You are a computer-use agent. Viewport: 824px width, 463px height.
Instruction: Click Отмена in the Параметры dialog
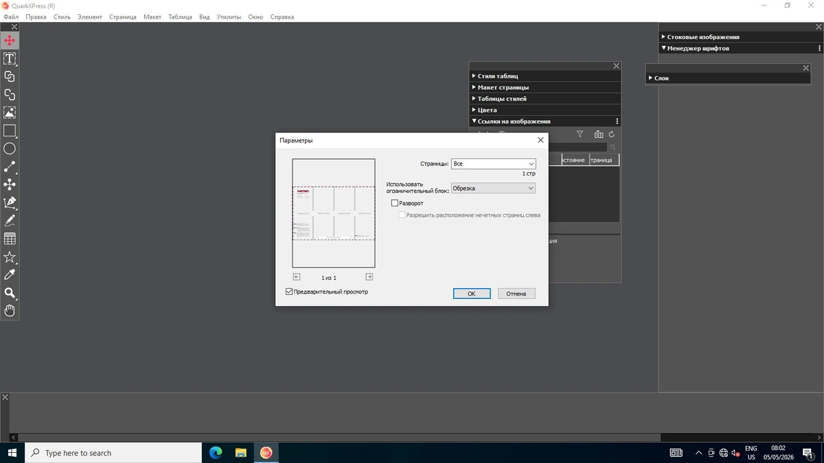click(516, 294)
